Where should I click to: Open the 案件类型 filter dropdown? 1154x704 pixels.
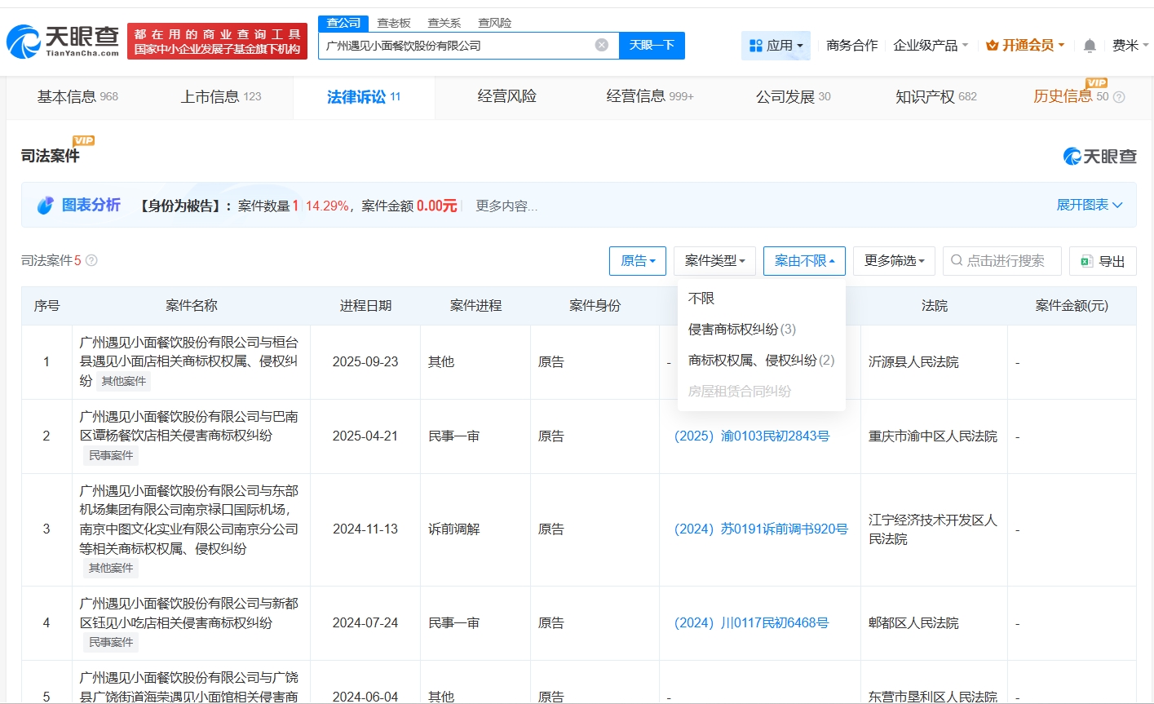[714, 261]
